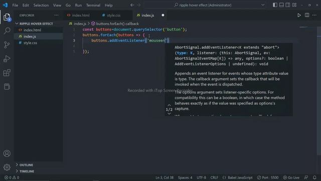This screenshot has width=321, height=181.
Task: Open the Selection menu
Action: click(x=41, y=5)
